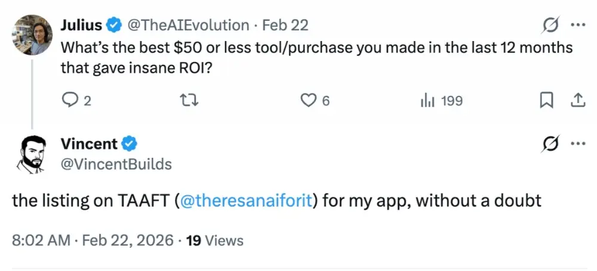Click the Vincent display name
This screenshot has width=597, height=271.
(89, 144)
